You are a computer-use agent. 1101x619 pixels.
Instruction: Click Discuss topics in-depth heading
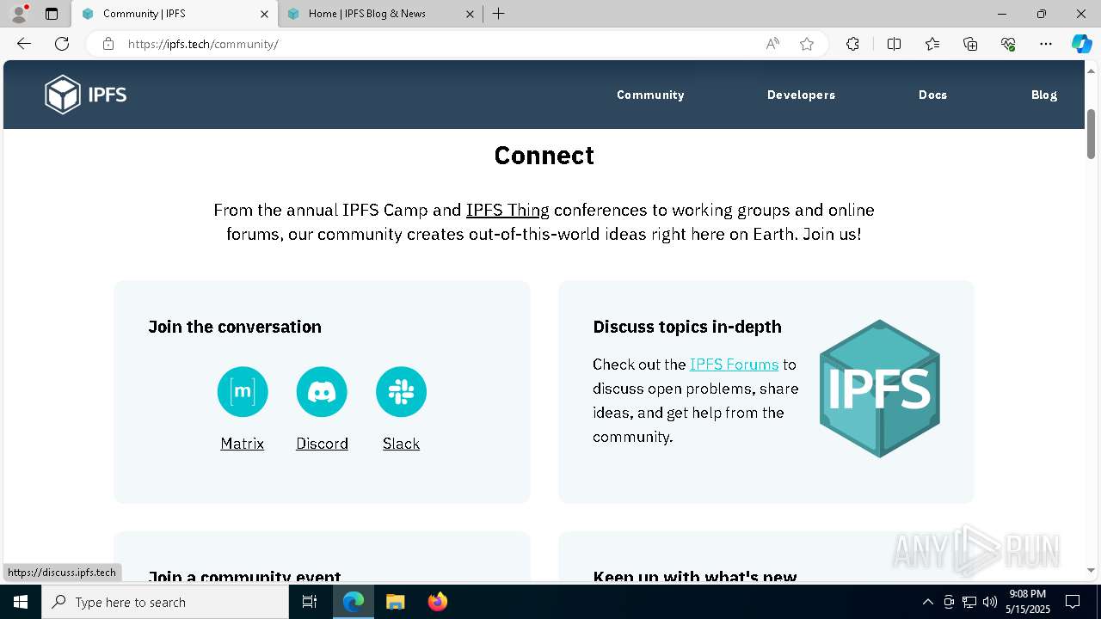click(x=687, y=327)
